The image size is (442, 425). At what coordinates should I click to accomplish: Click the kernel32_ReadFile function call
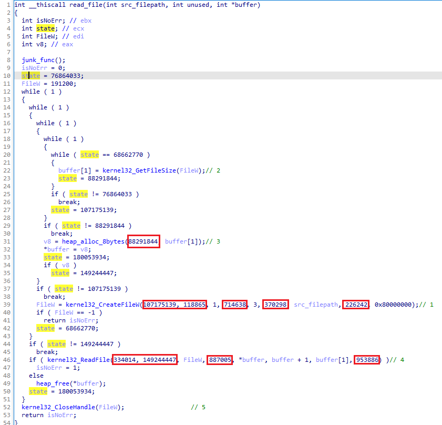pos(78,360)
